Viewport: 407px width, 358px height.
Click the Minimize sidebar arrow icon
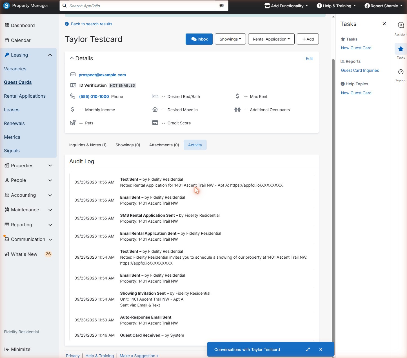(x=7, y=349)
